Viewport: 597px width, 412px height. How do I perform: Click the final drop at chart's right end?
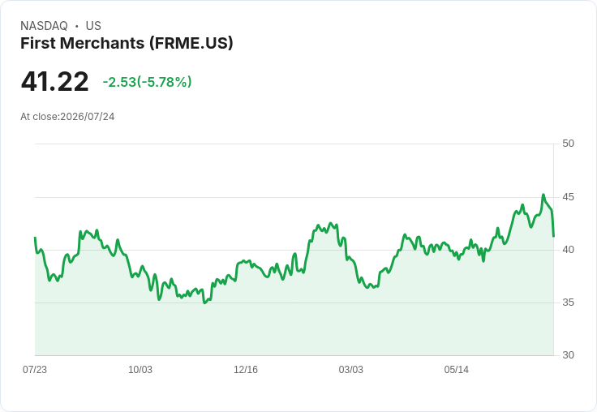coord(553,225)
